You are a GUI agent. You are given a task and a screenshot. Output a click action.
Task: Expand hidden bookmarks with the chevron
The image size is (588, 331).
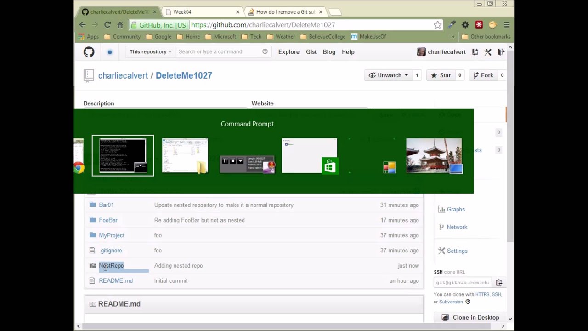tap(452, 37)
